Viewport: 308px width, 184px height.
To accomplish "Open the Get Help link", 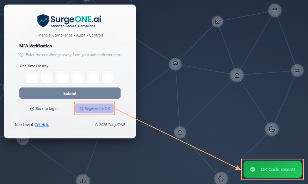I will click(x=42, y=125).
